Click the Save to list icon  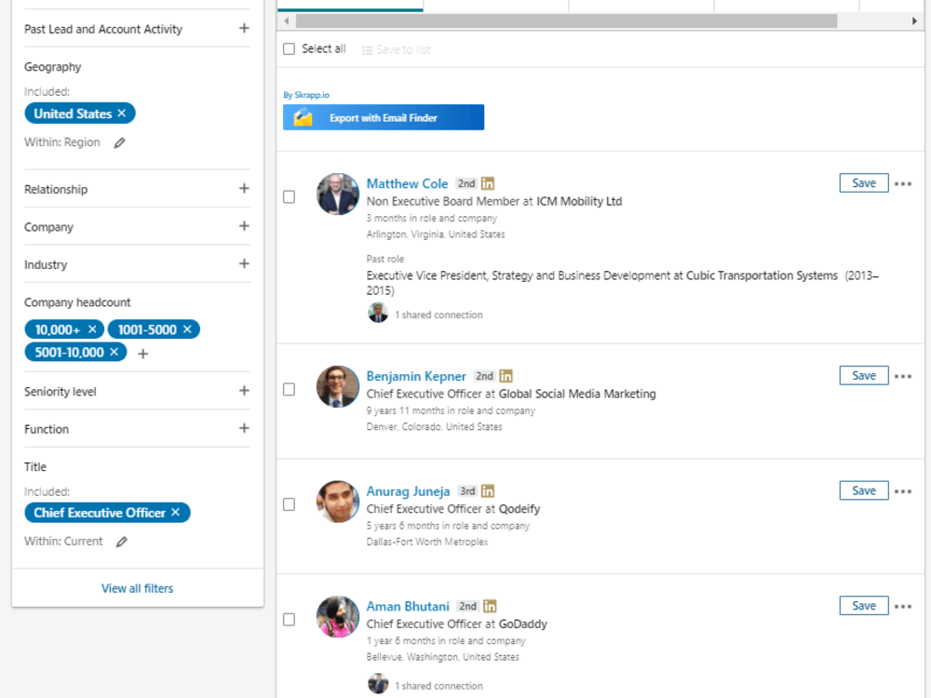(368, 50)
